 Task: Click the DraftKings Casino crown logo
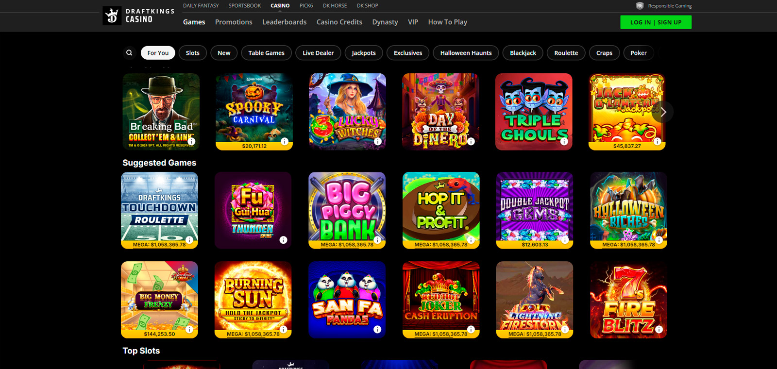point(112,16)
